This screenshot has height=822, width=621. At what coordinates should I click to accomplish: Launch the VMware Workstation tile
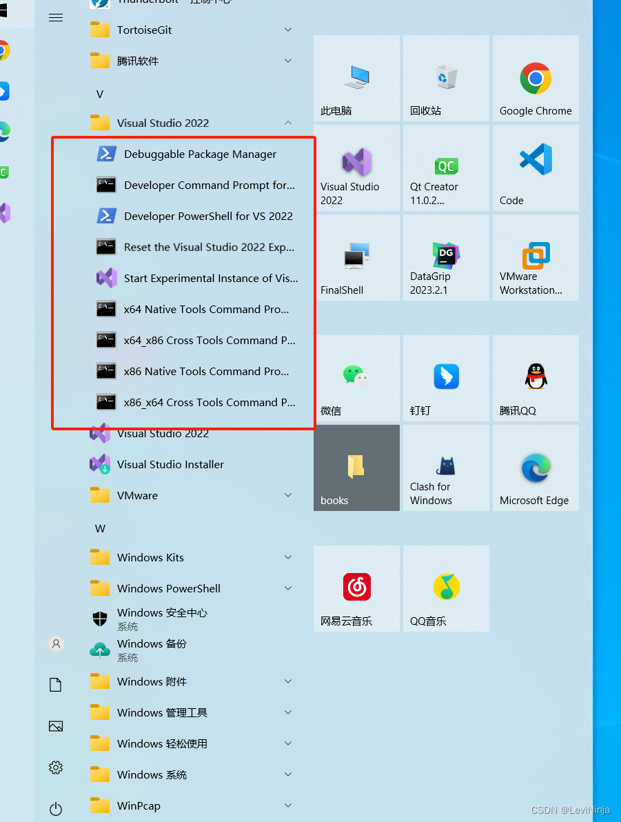pyautogui.click(x=536, y=258)
